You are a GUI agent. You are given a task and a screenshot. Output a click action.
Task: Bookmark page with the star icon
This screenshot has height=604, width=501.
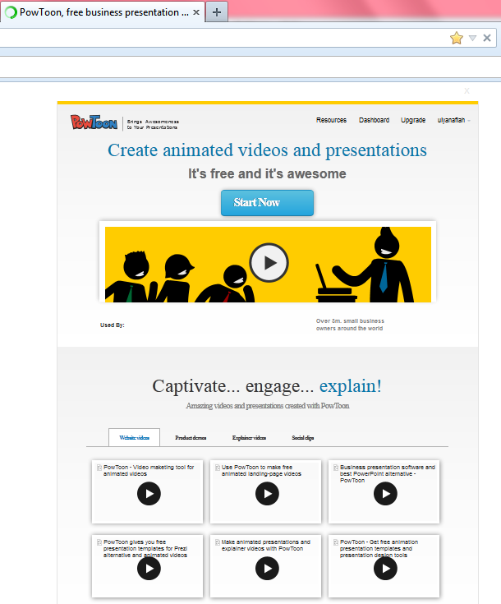[457, 38]
